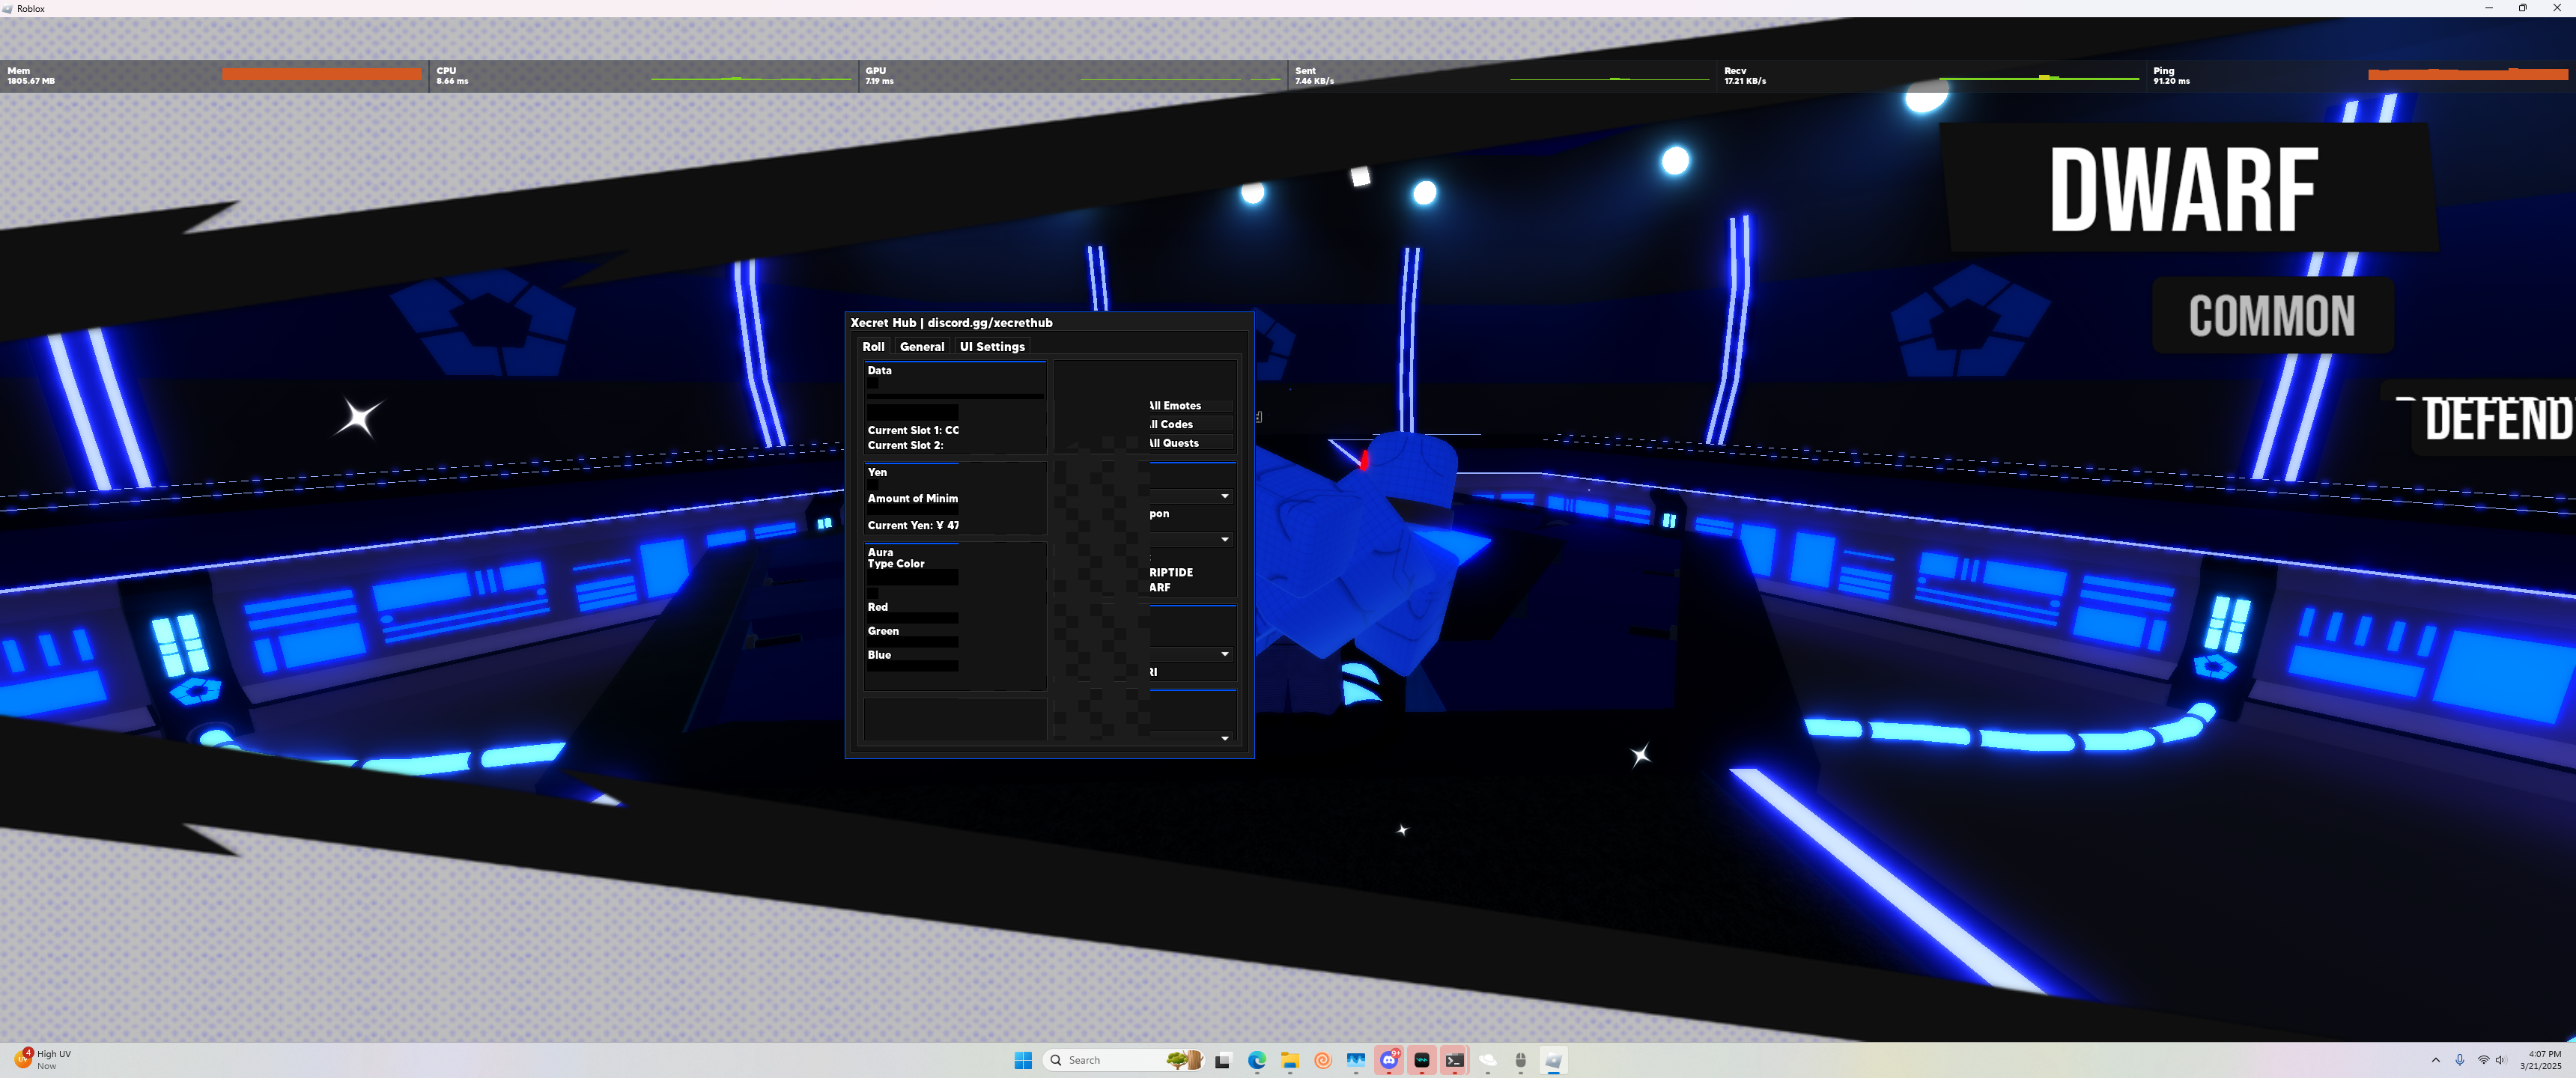Open Discord from the taskbar
Viewport: 2576px width, 1078px height.
[1389, 1060]
